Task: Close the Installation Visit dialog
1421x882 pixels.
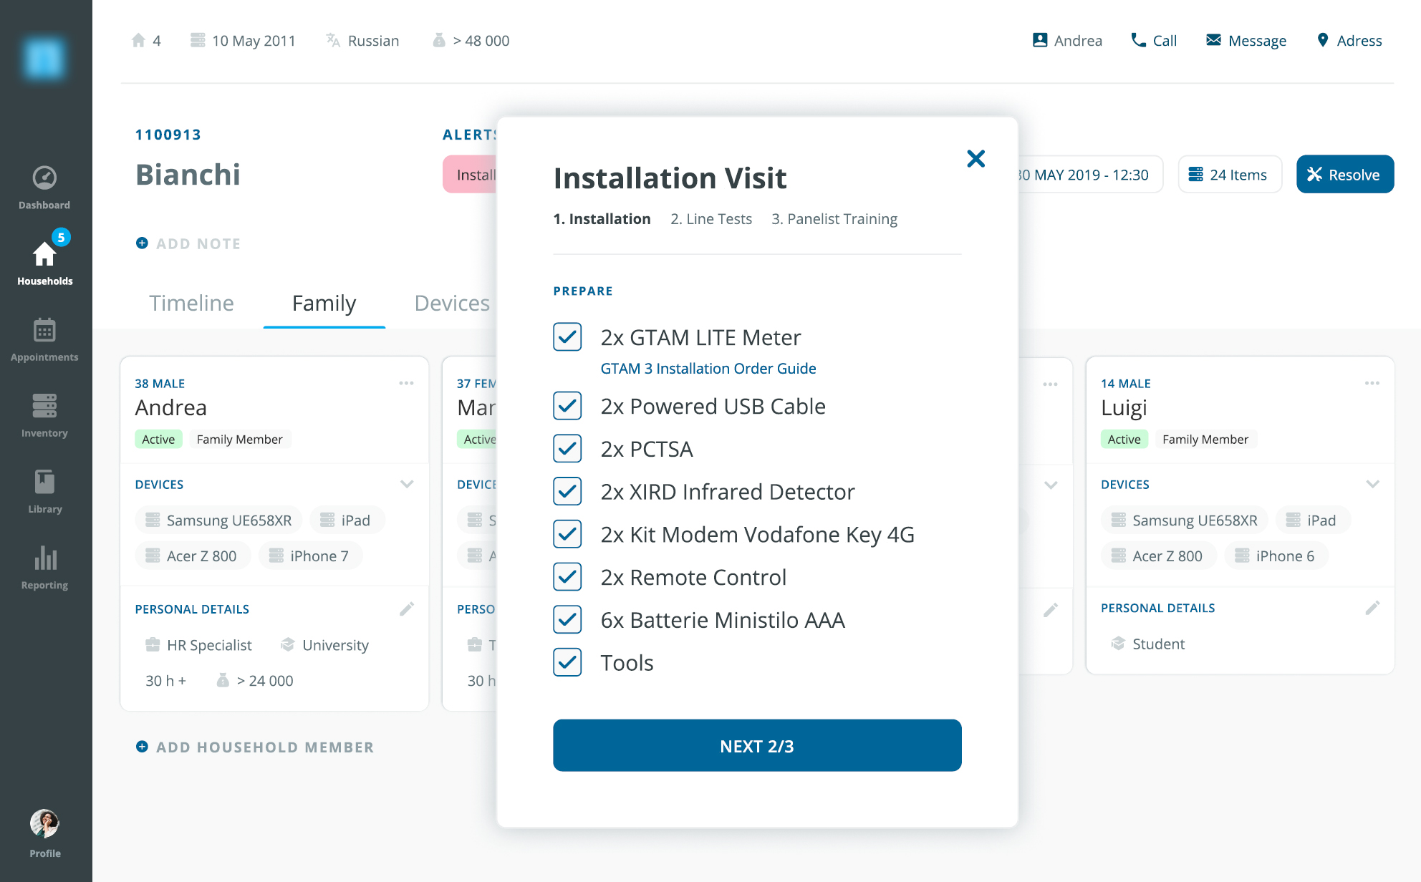Action: point(976,158)
